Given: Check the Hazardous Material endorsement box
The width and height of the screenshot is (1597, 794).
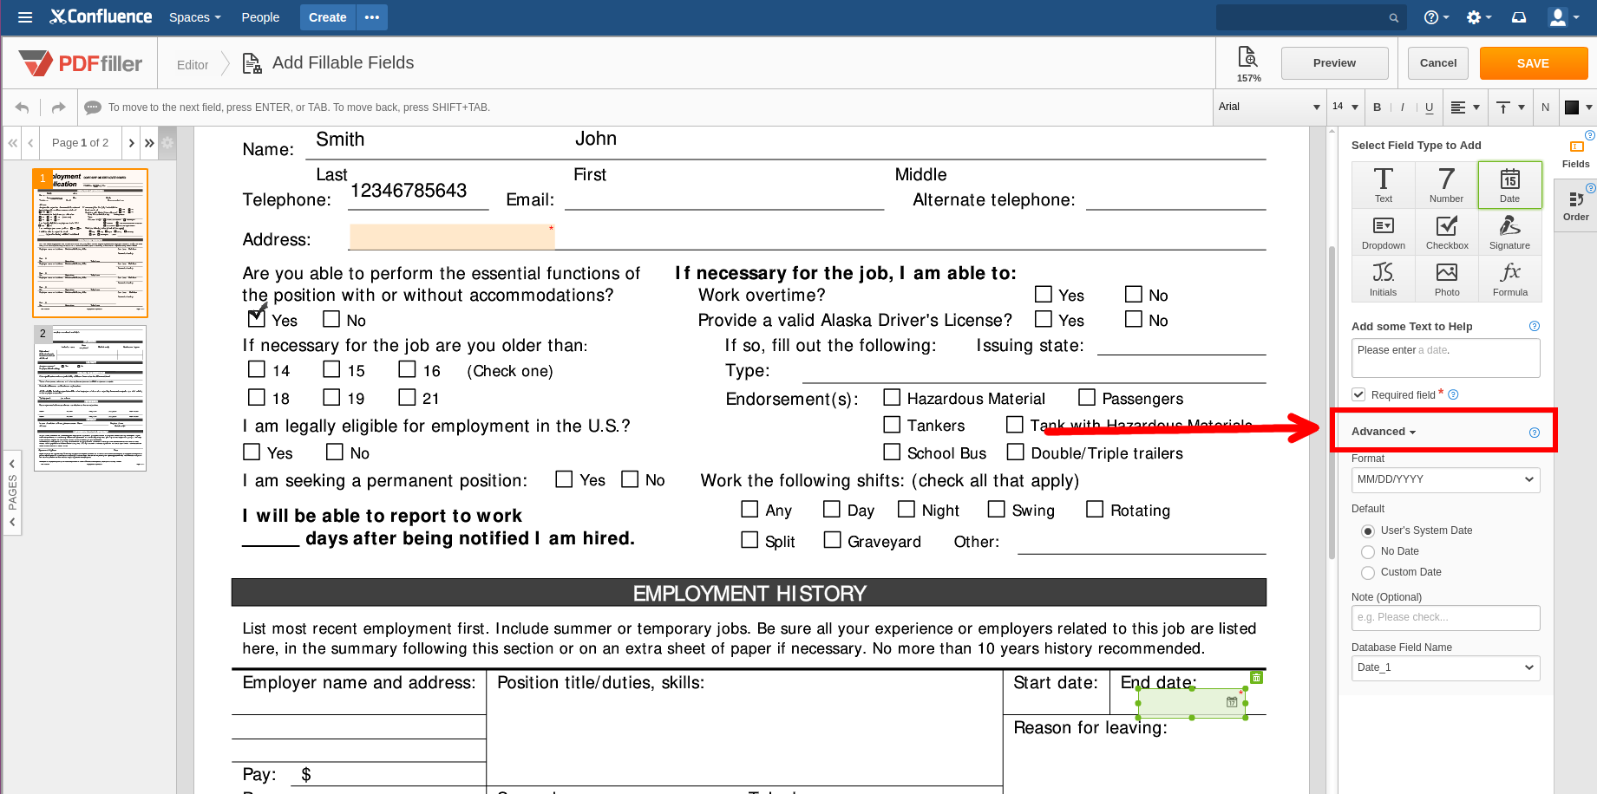Looking at the screenshot, I should [x=891, y=397].
